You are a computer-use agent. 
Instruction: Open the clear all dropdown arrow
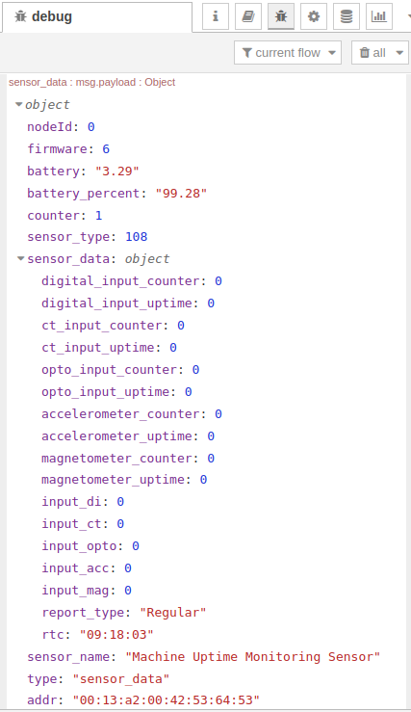[399, 53]
